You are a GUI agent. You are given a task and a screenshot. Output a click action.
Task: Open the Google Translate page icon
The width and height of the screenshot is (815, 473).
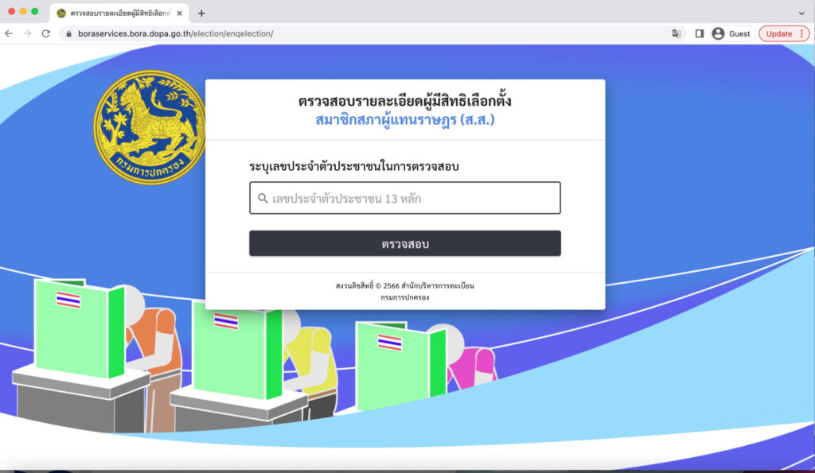(677, 33)
